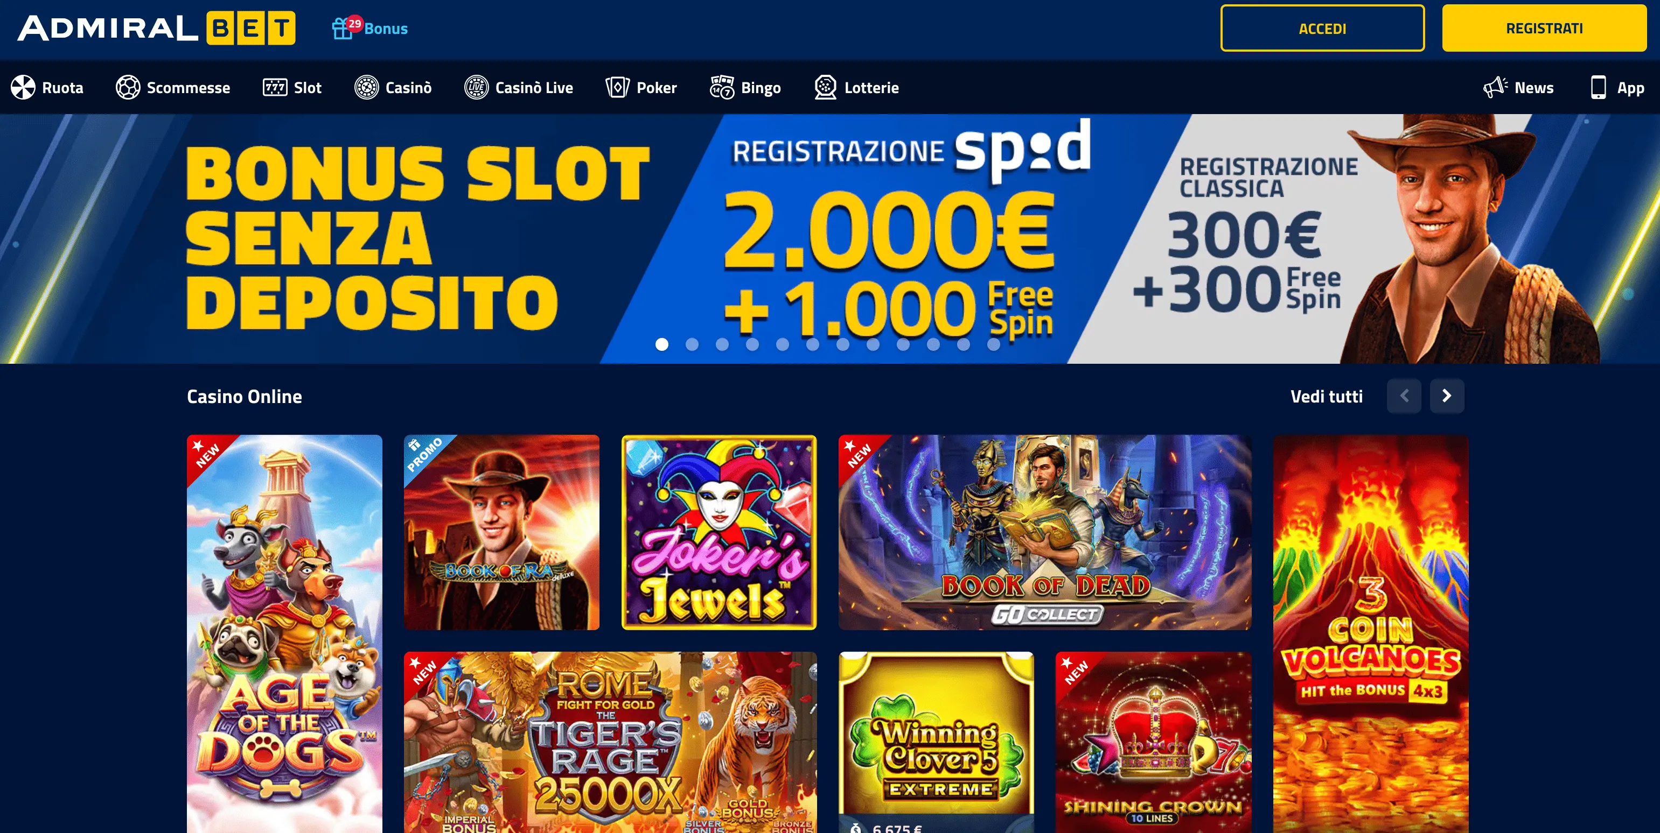Select the first banner carousel dot
This screenshot has width=1660, height=833.
point(662,344)
